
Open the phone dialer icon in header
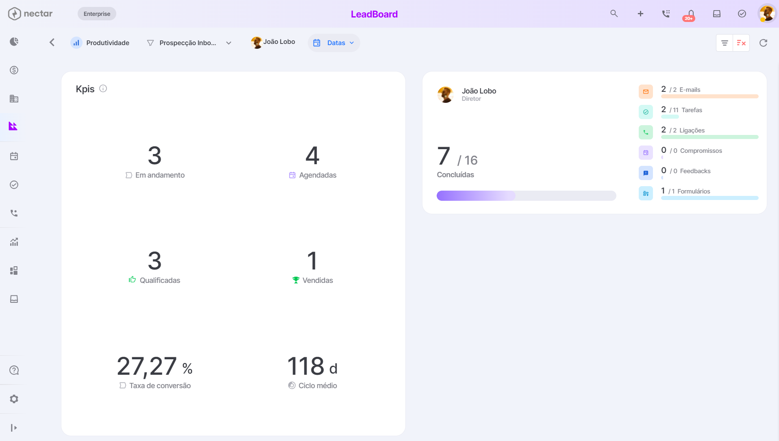666,14
